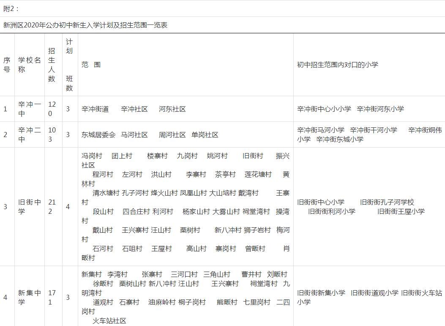Click the 招生人数 column header
The width and height of the screenshot is (445, 326).
pos(52,65)
